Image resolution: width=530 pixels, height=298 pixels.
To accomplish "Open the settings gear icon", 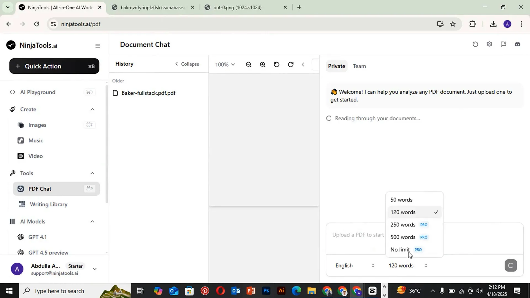I will point(489,44).
